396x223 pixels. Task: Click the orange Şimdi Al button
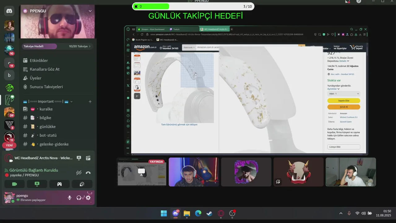point(344,107)
